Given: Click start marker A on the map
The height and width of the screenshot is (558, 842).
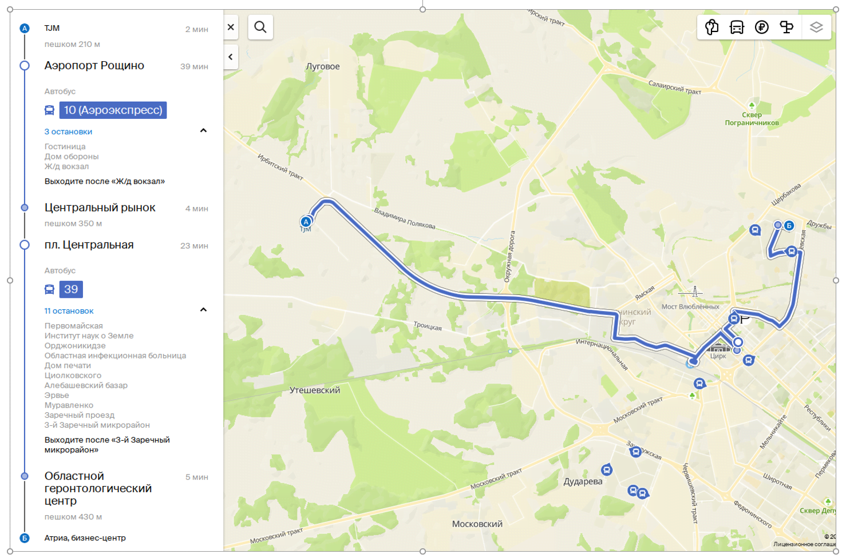Looking at the screenshot, I should (306, 221).
